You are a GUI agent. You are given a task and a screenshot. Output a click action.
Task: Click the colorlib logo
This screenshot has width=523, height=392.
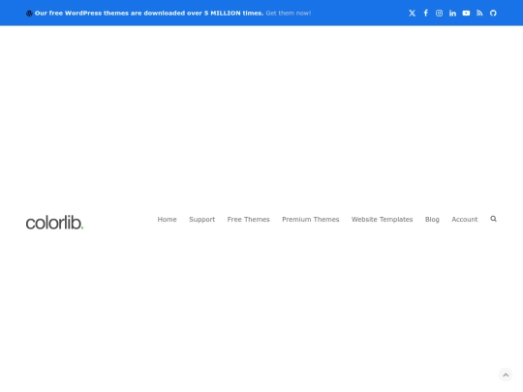[54, 223]
